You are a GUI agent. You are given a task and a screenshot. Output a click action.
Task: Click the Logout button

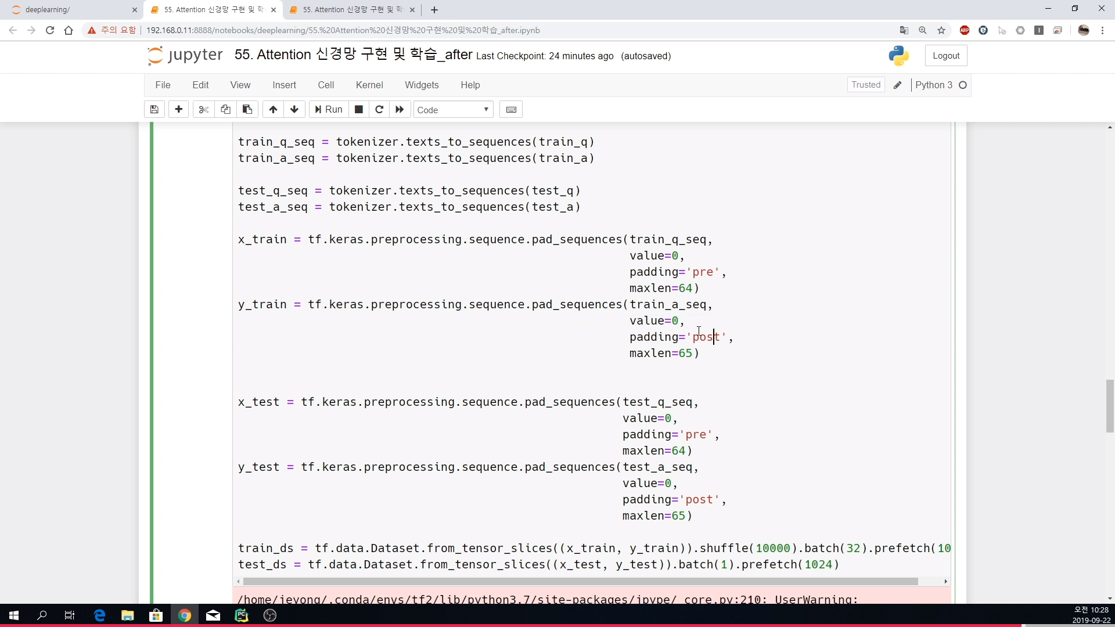(945, 56)
